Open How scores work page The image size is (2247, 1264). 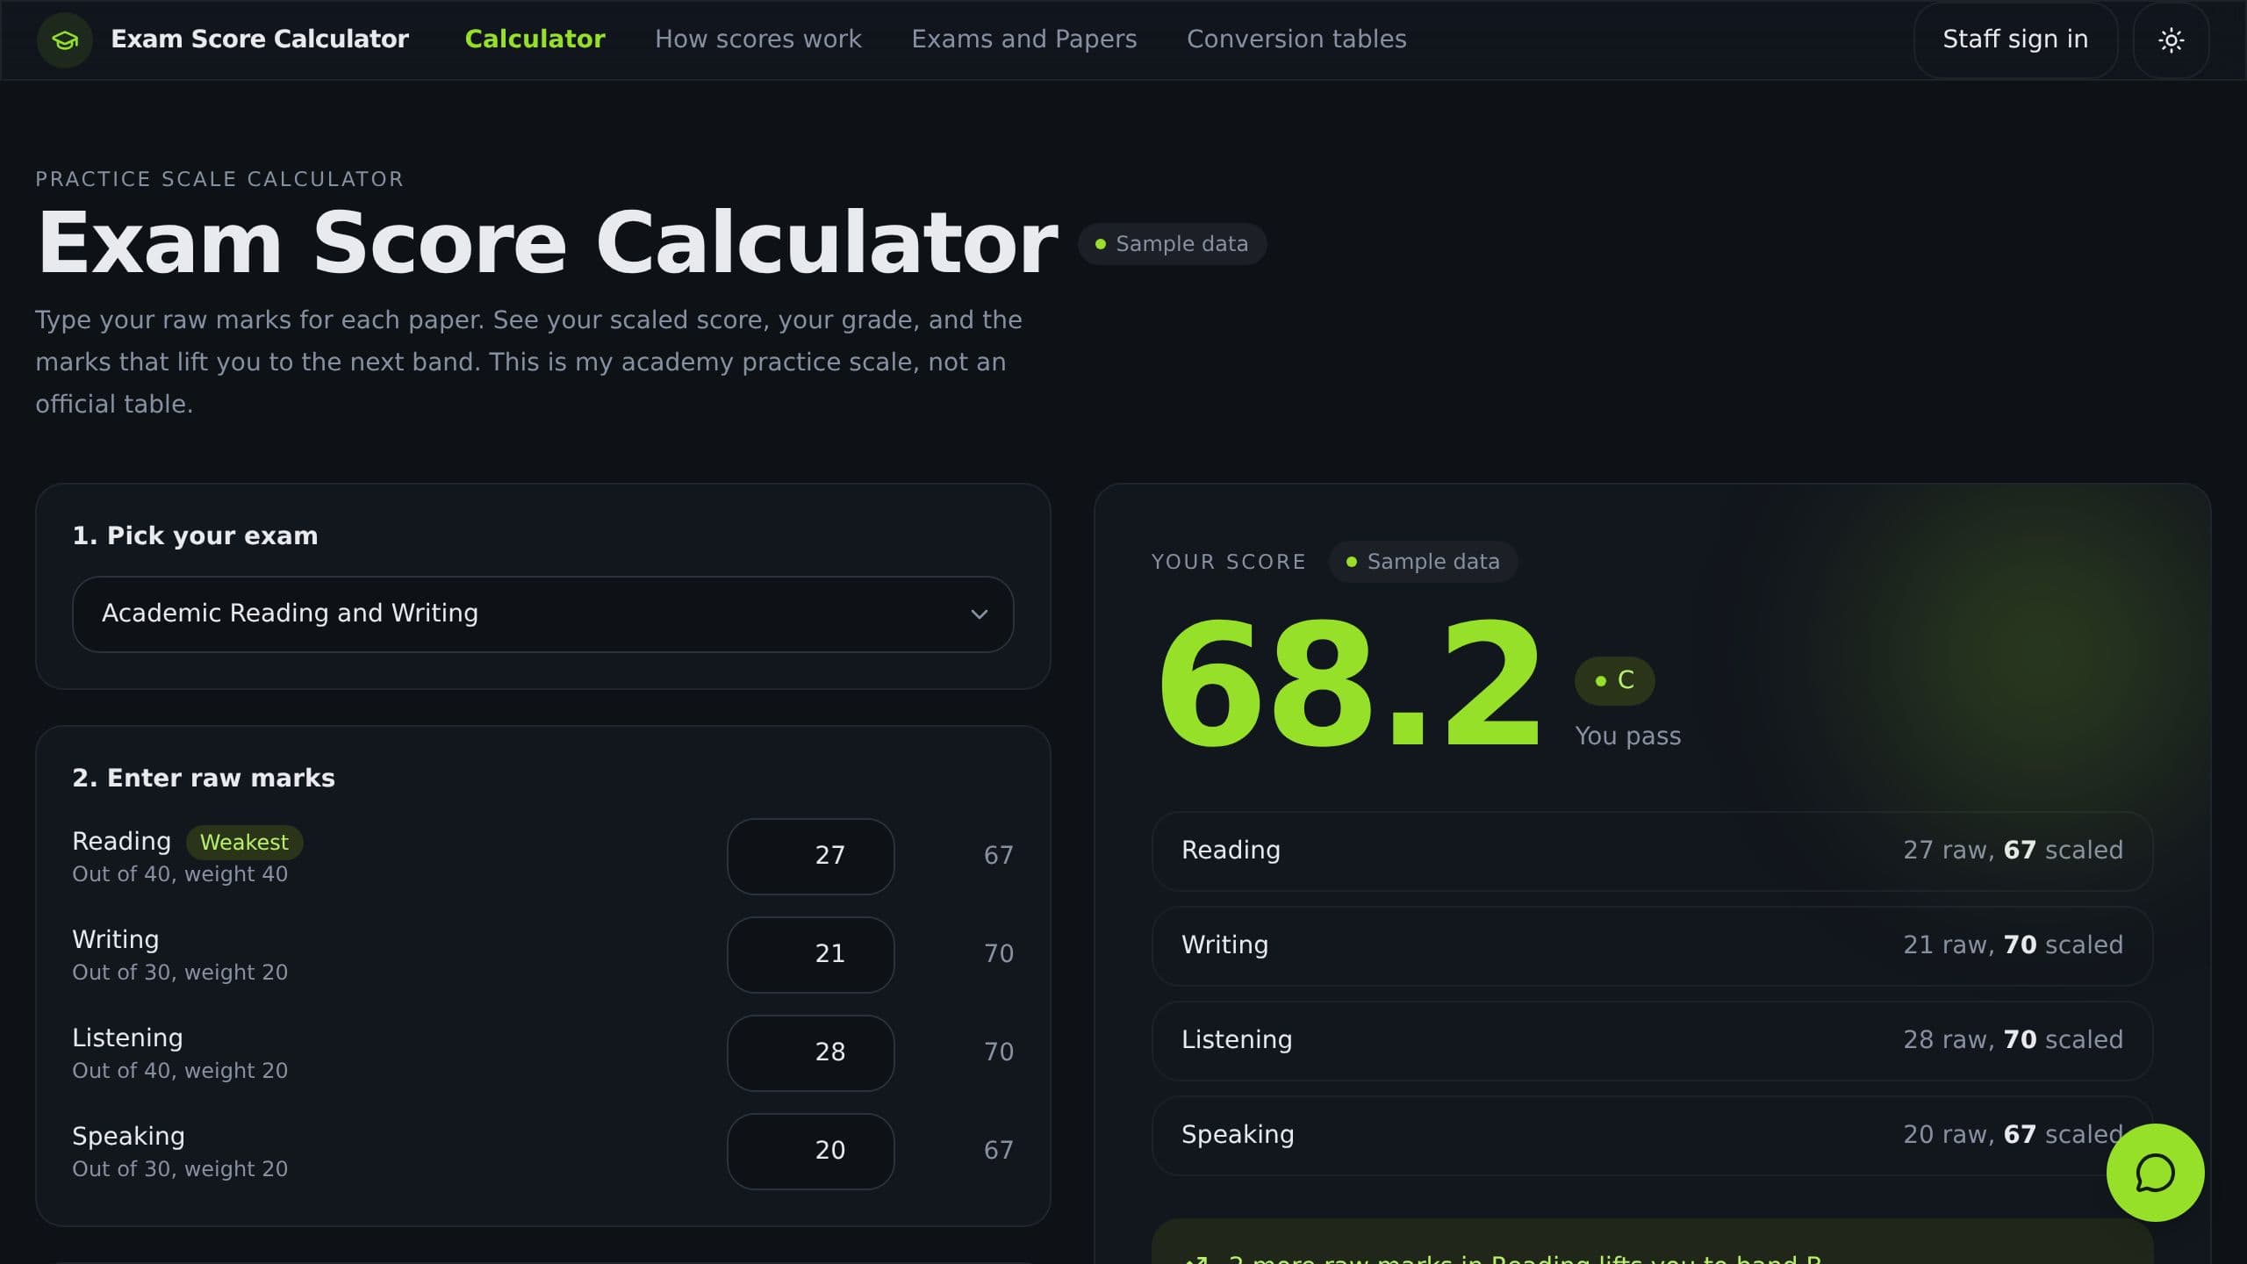tap(758, 39)
